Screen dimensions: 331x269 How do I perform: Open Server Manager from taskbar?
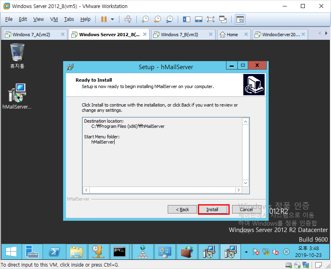(x=32, y=252)
